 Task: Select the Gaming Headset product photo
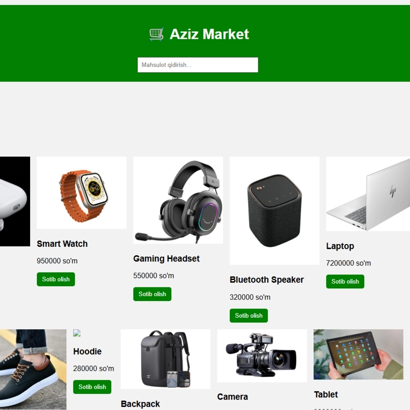pyautogui.click(x=178, y=200)
